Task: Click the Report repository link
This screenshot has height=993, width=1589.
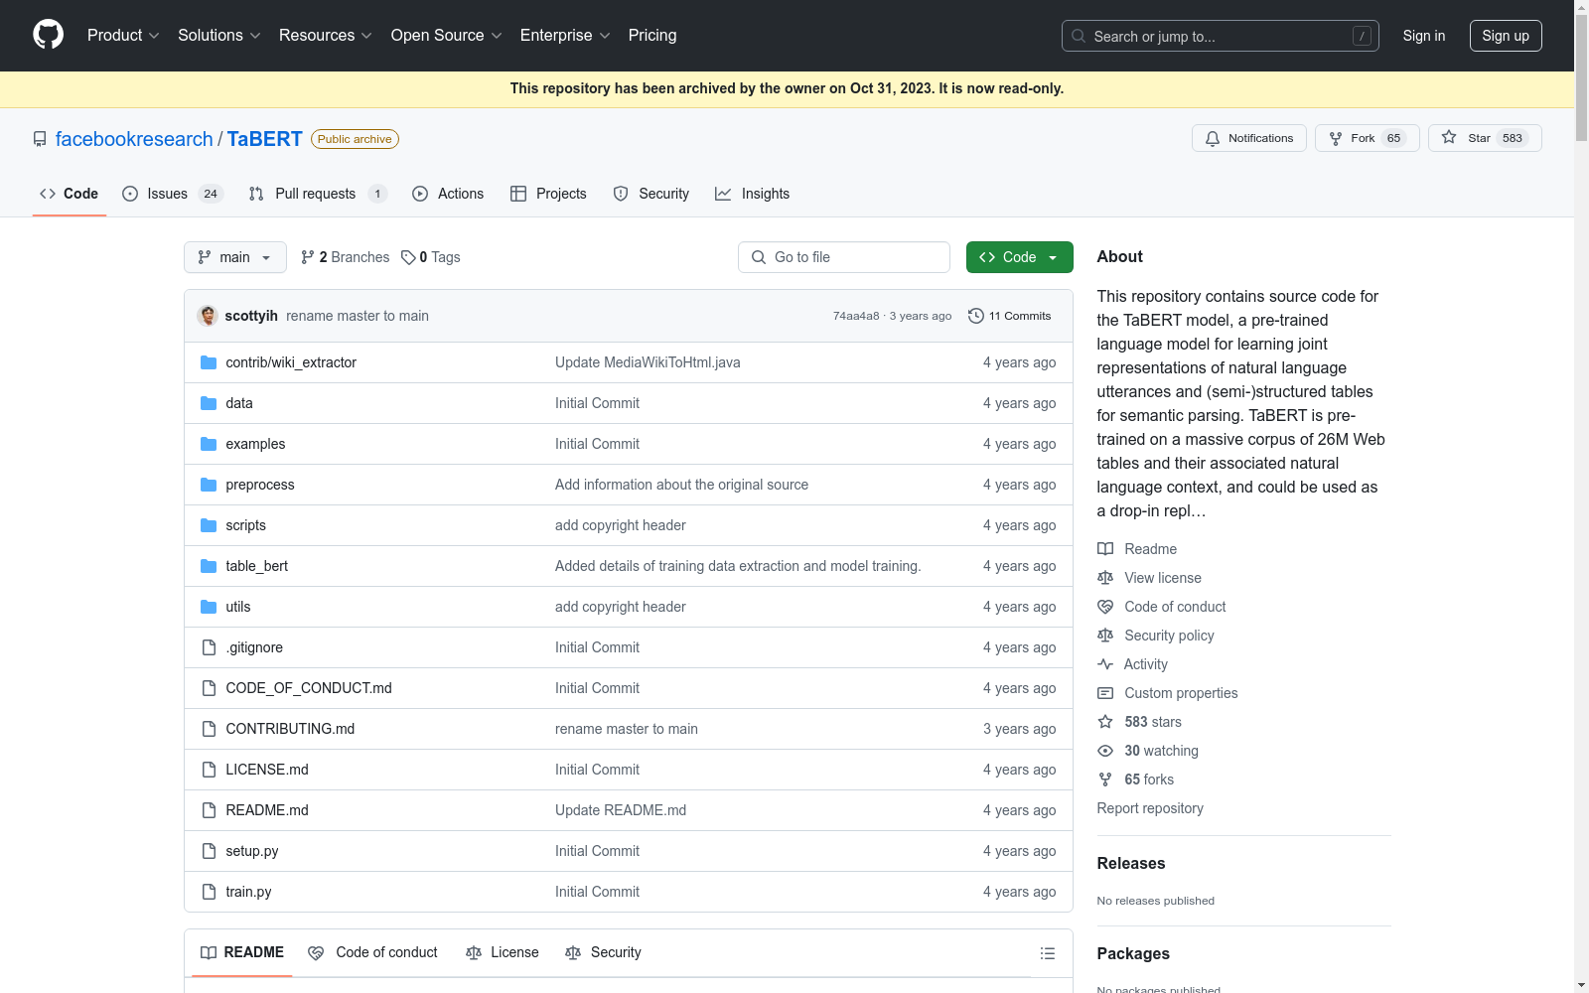Action: pos(1150,808)
